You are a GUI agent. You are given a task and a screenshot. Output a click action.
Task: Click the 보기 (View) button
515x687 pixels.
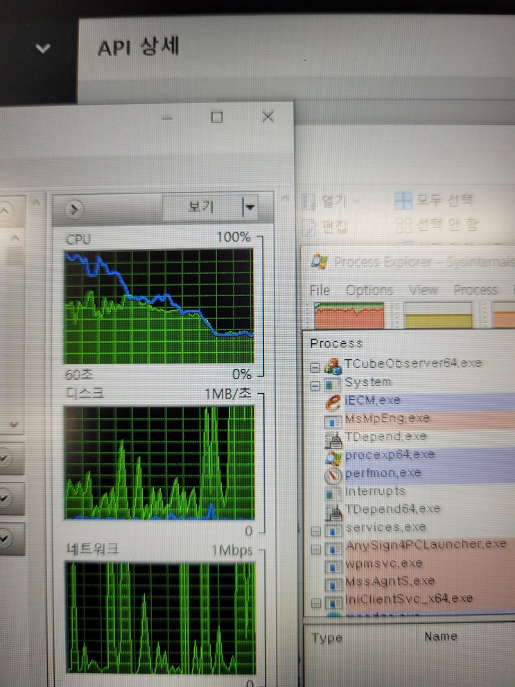[202, 207]
